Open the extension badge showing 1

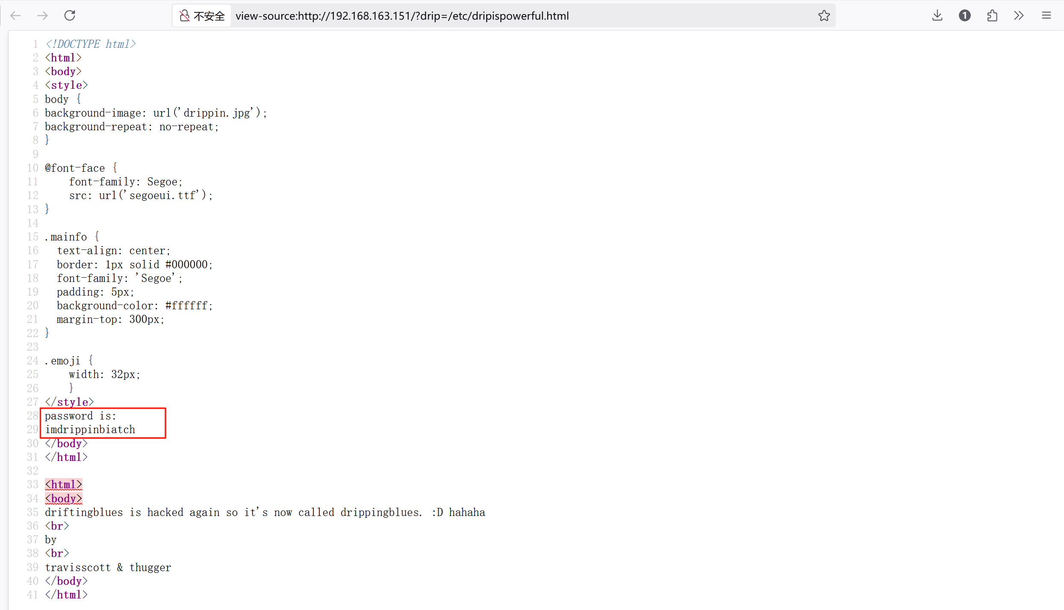pos(964,16)
